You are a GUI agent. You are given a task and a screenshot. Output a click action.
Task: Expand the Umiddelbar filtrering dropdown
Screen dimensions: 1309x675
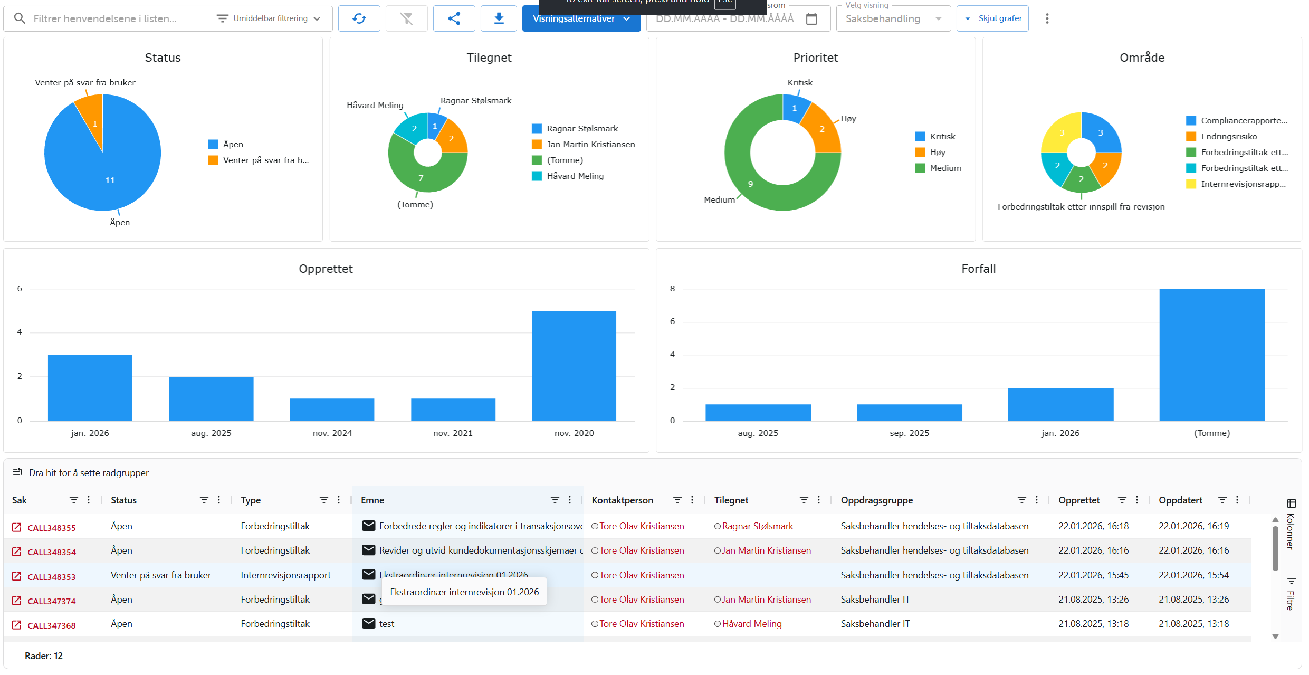tap(269, 19)
